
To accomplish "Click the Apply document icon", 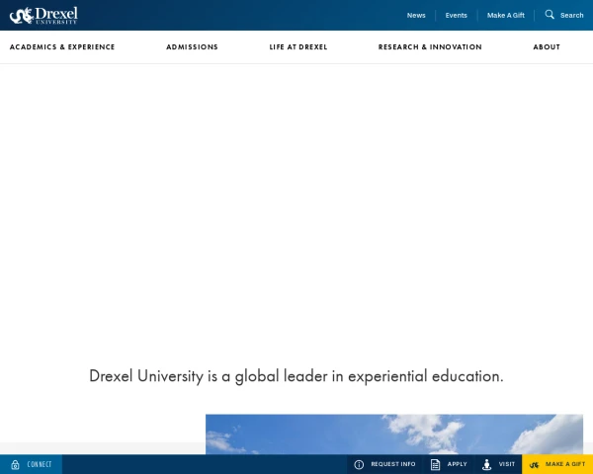I will click(x=435, y=464).
